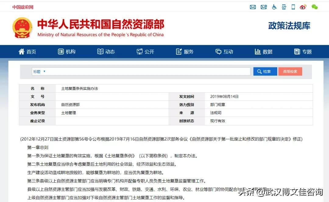
Task: Click the 效力级别 label
Action: point(186,105)
